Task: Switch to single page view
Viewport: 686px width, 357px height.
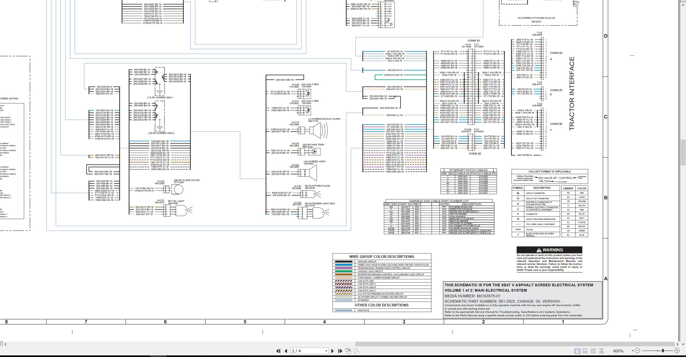Action: coord(577,351)
